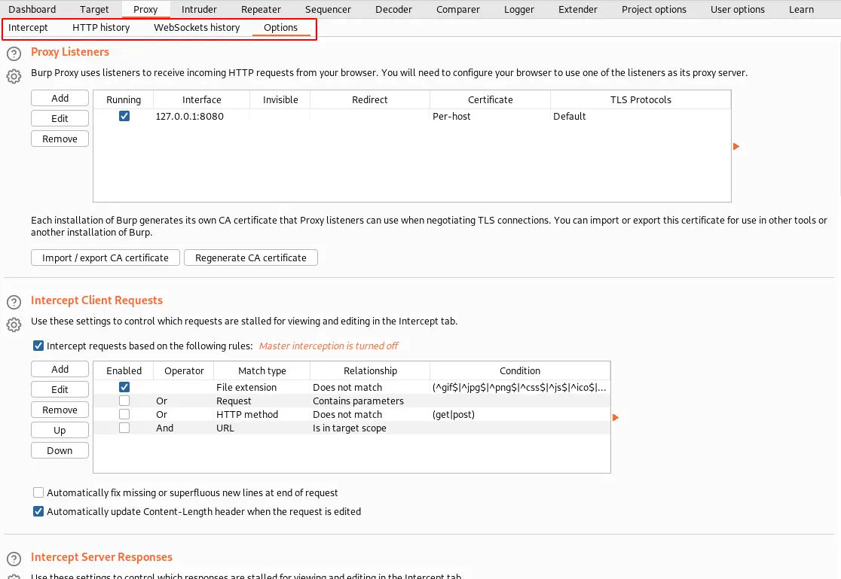This screenshot has height=579, width=841.
Task: Click Import / export CA certificate button
Action: 106,258
